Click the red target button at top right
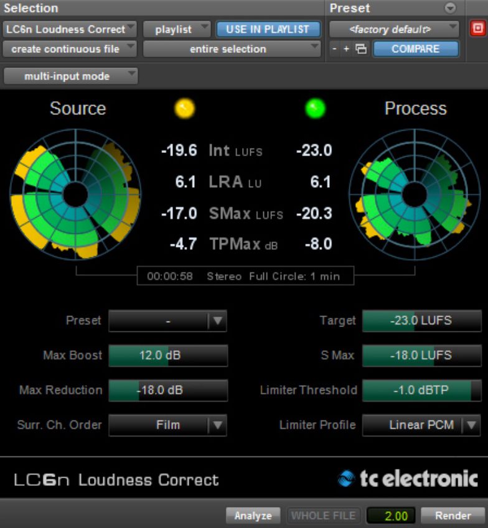This screenshot has height=528, width=488. 477,29
